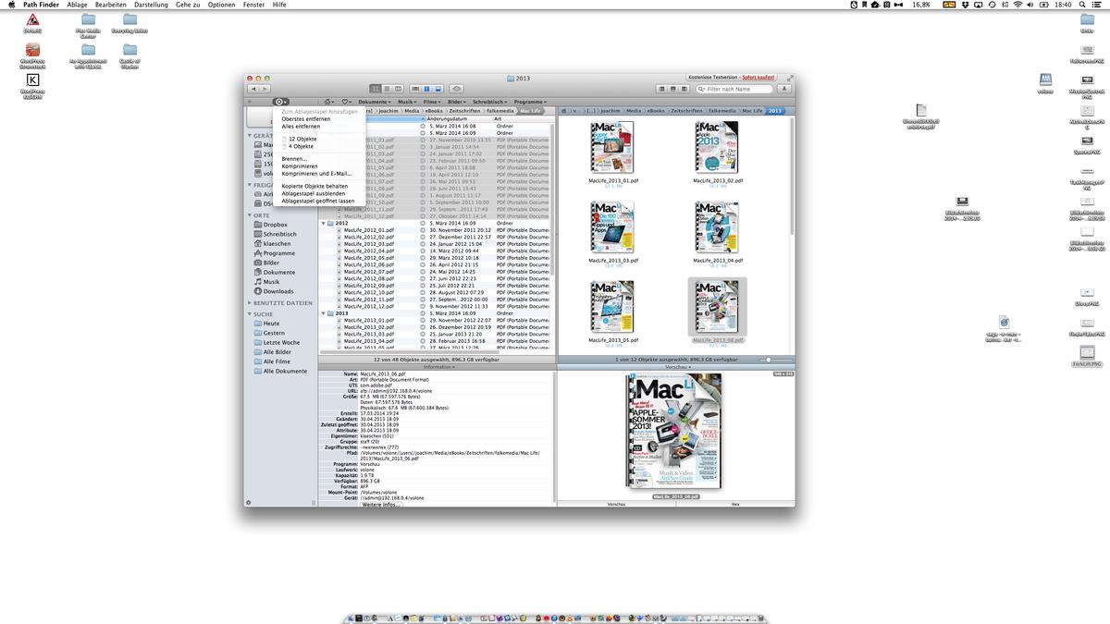
Task: Collapse the ORTE sidebar section
Action: coord(250,215)
